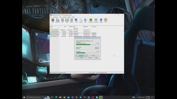
Task: Open Google Chrome from the taskbar
Action: point(64,97)
